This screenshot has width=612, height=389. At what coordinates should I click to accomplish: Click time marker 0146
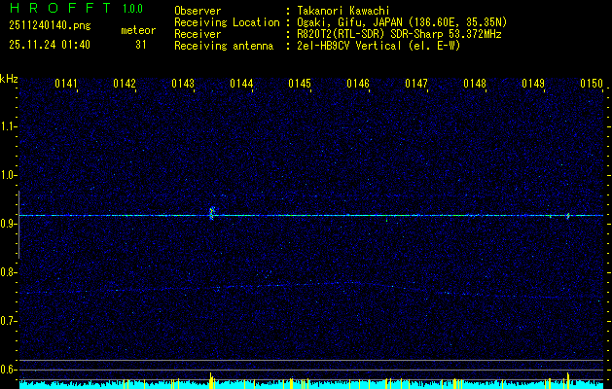[x=358, y=84]
